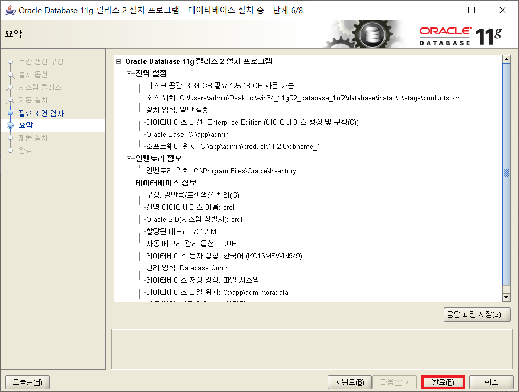Viewport: 519px width, 392px height.
Task: Select the 데이터베이스 저장 방식: 파일 시스템 row
Action: pyautogui.click(x=203, y=280)
